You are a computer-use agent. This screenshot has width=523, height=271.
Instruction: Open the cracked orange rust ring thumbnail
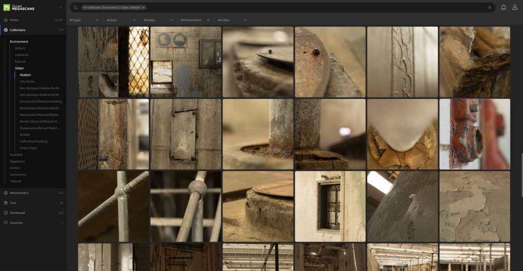pyautogui.click(x=402, y=134)
